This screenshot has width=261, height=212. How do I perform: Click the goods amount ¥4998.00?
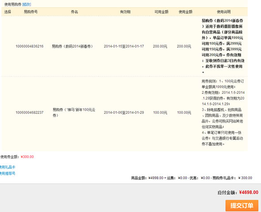(x=156, y=178)
